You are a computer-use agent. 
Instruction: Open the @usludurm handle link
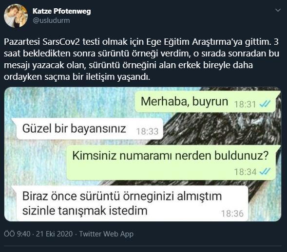(x=51, y=20)
